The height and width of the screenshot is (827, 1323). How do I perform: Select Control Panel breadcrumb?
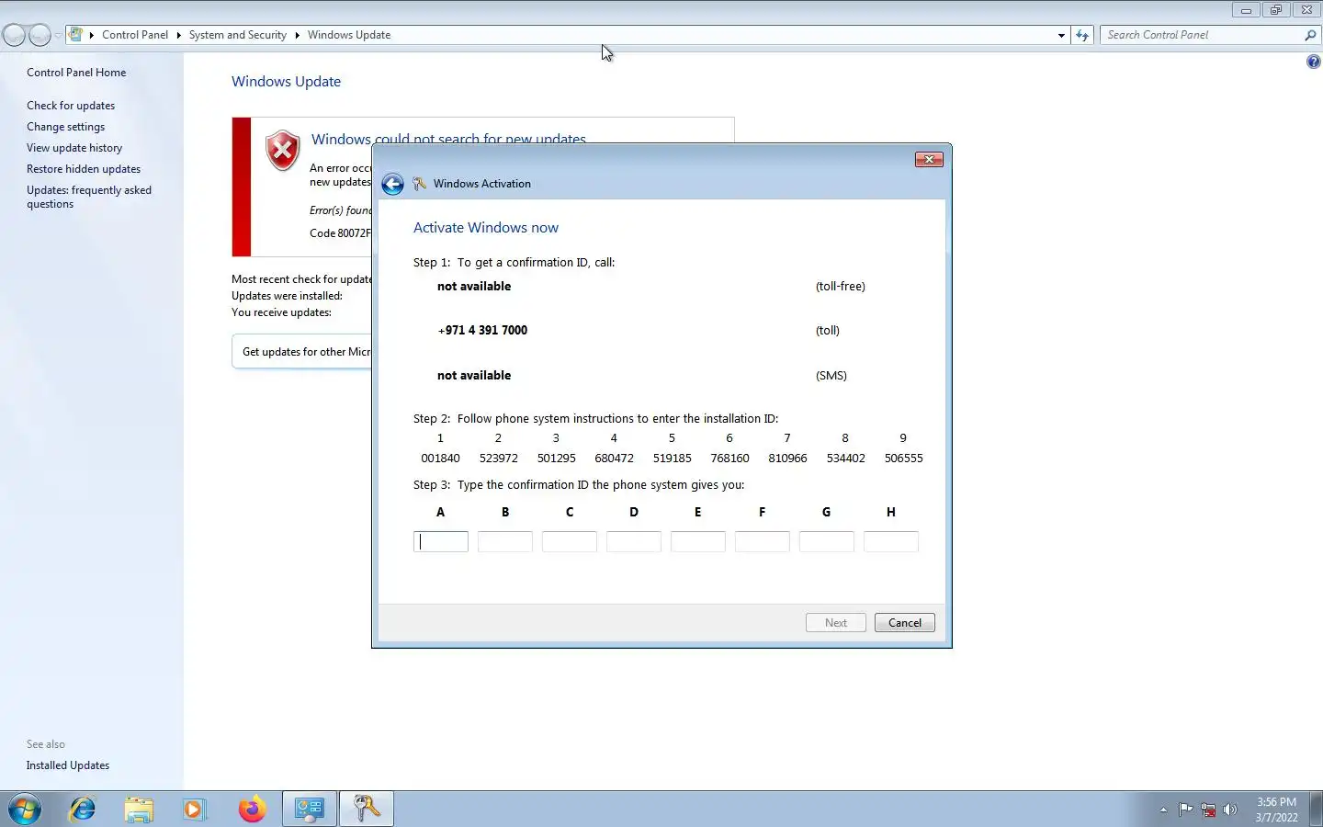click(135, 35)
